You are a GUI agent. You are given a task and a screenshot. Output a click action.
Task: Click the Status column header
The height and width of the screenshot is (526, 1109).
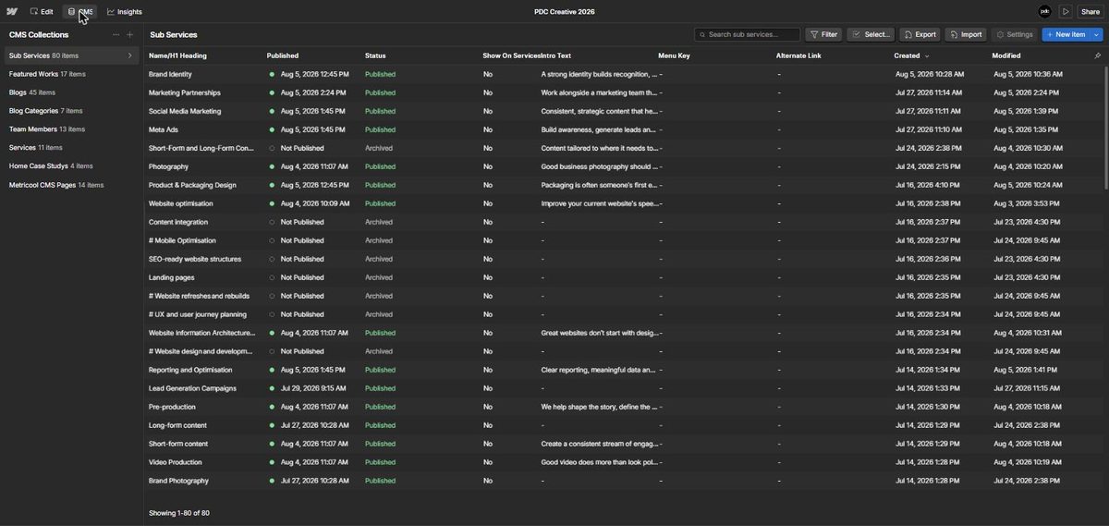point(375,55)
